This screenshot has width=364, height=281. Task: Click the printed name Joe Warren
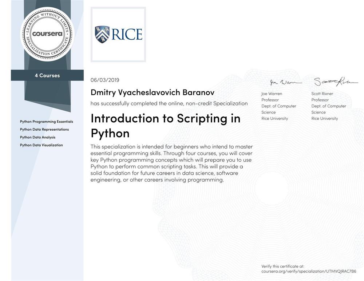pos(272,94)
